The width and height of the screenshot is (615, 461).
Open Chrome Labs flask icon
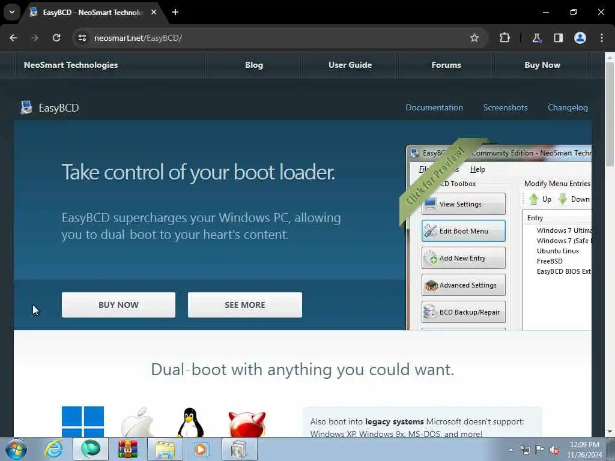[x=536, y=38]
